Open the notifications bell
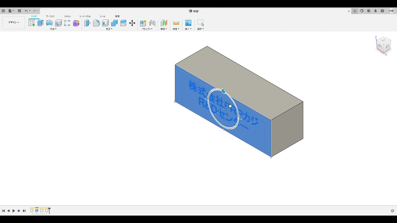This screenshot has height=223, width=397. click(x=375, y=11)
